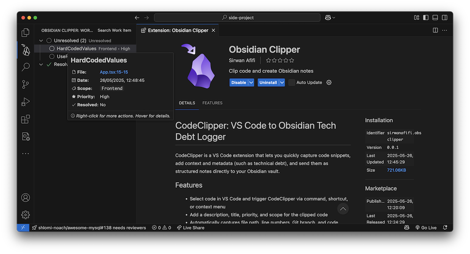
Task: Open the Disable button dropdown arrow
Action: click(x=251, y=82)
